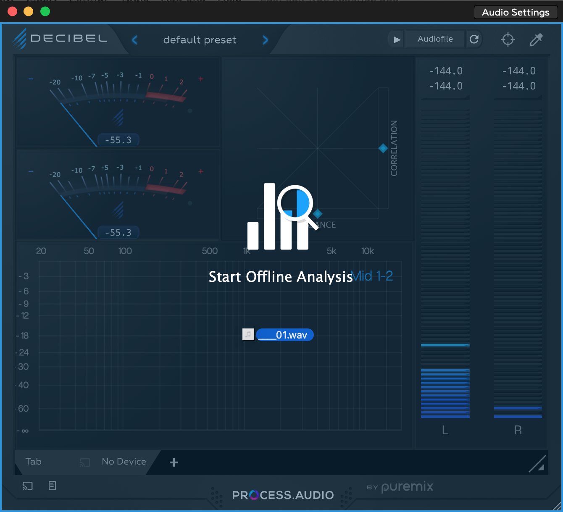
Task: Open Audio Settings
Action: (516, 12)
